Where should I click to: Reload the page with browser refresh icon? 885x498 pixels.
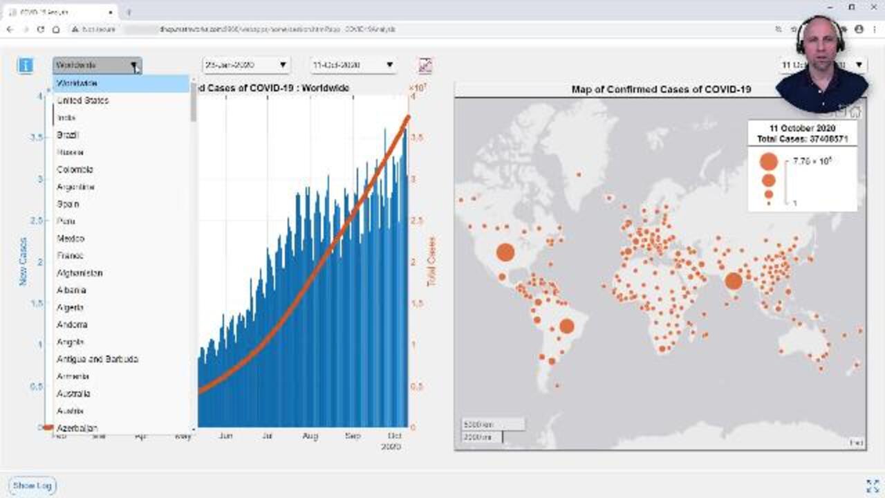[41, 30]
